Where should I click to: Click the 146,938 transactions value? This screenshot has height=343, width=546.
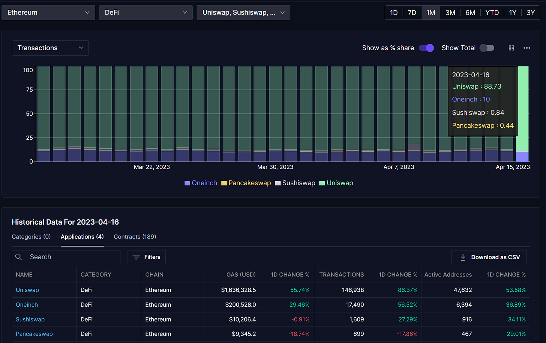(353, 290)
